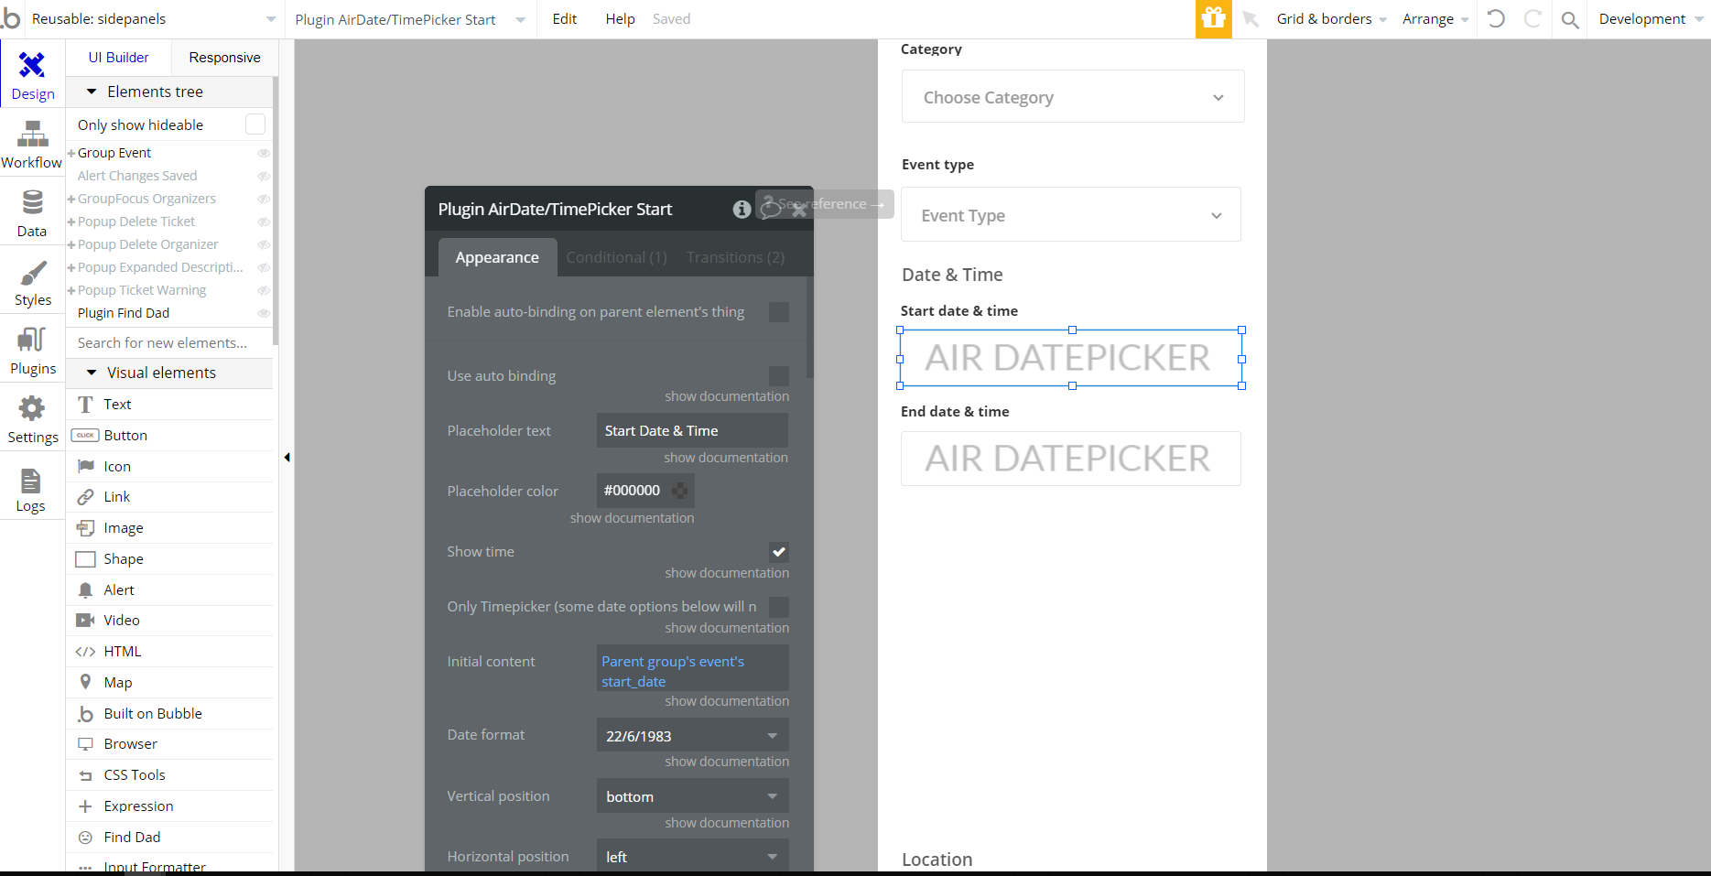This screenshot has height=876, width=1711.
Task: Open the Workflow tab in sidebar
Action: (x=32, y=146)
